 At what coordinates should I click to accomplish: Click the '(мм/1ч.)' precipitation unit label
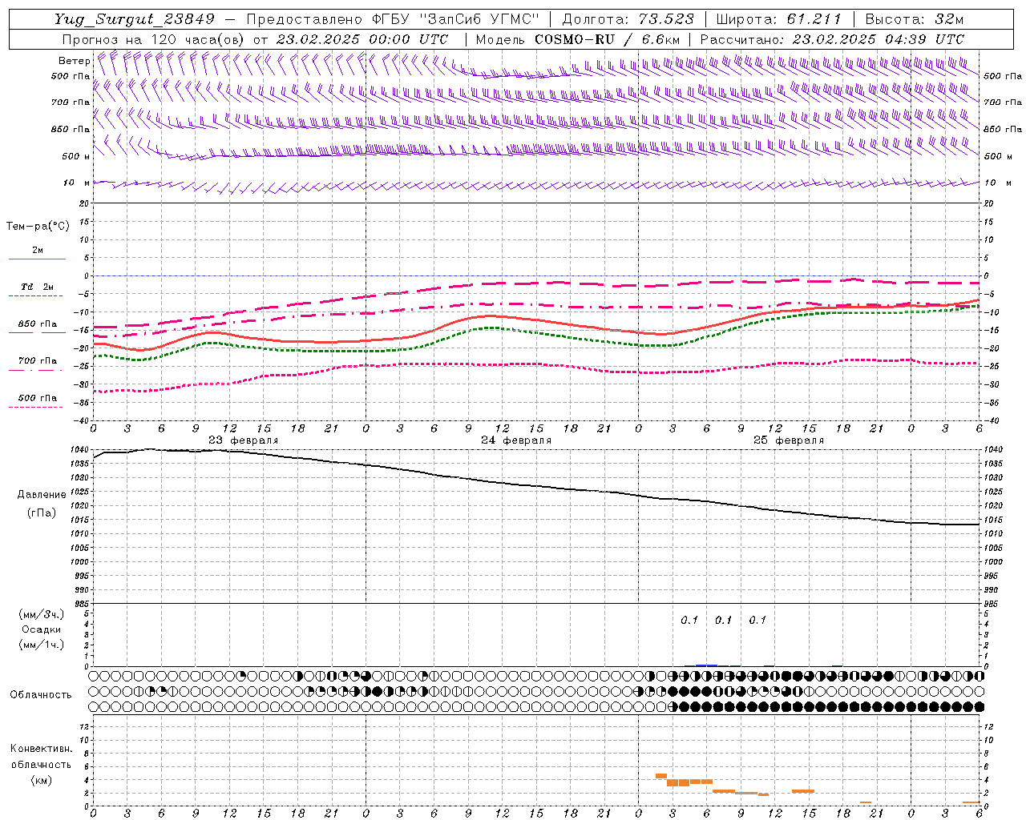tap(42, 645)
